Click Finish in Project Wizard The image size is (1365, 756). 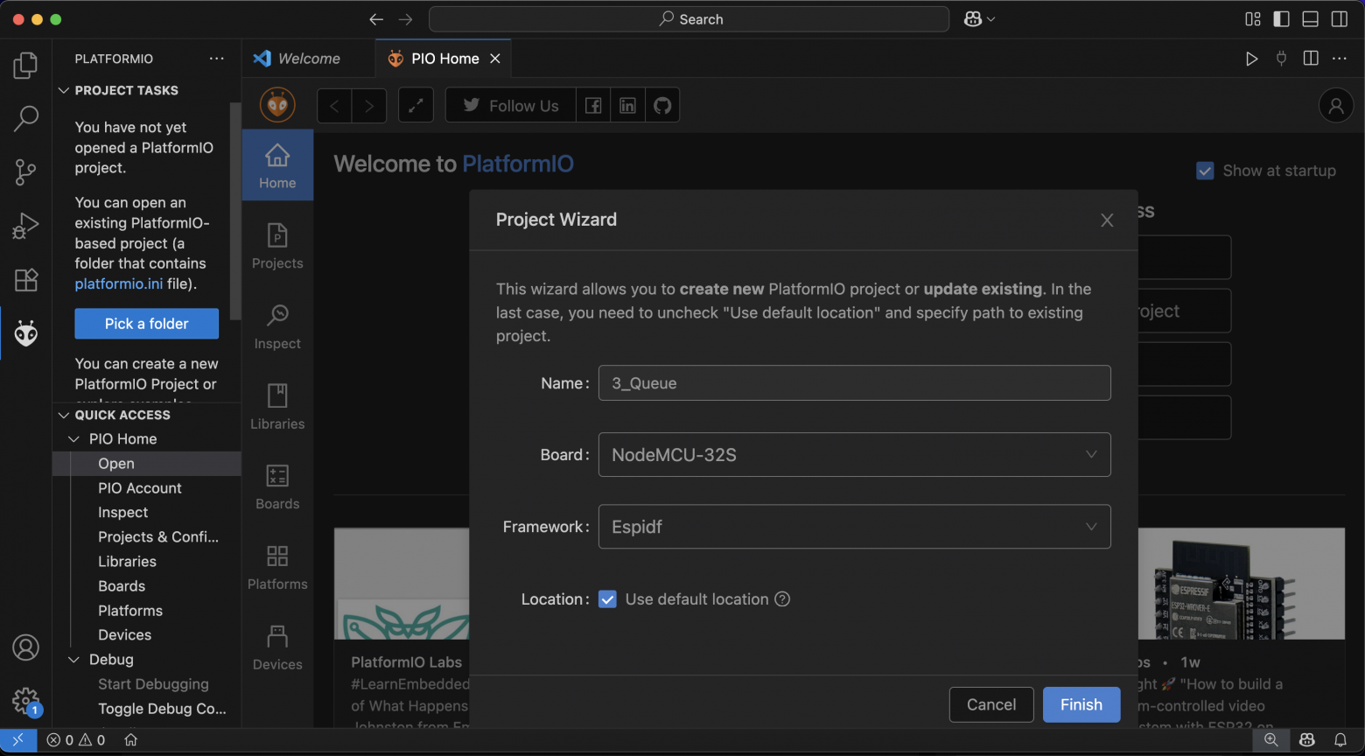tap(1081, 704)
